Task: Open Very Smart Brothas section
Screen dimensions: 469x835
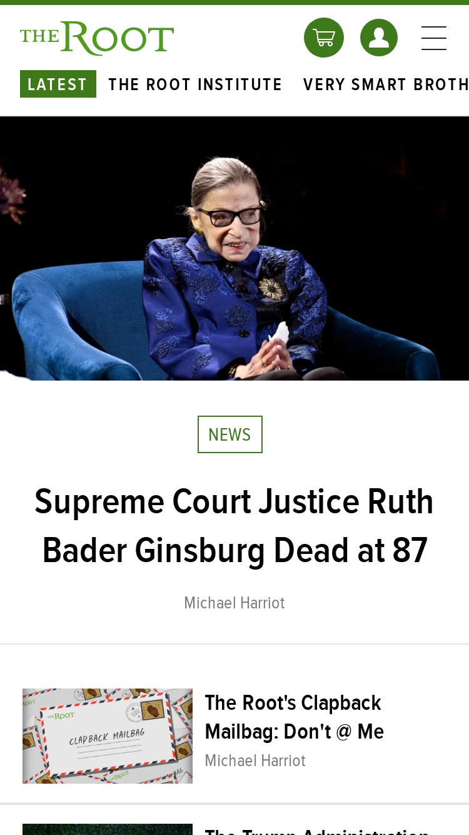Action: coord(386,85)
